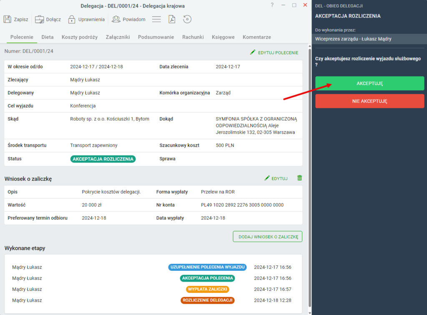Click the circular history refresh icon
Screen dimensions: 427x315
[x=187, y=19]
